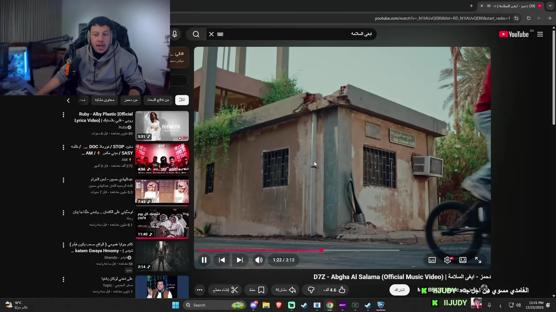The height and width of the screenshot is (312, 556).
Task: Open Google Chrome from taskbar
Action: (x=330, y=305)
